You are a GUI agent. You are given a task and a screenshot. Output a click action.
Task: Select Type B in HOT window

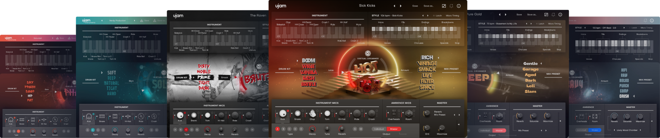tap(283, 129)
